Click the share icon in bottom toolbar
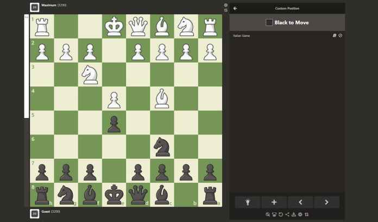The image size is (378, 222). 287,214
